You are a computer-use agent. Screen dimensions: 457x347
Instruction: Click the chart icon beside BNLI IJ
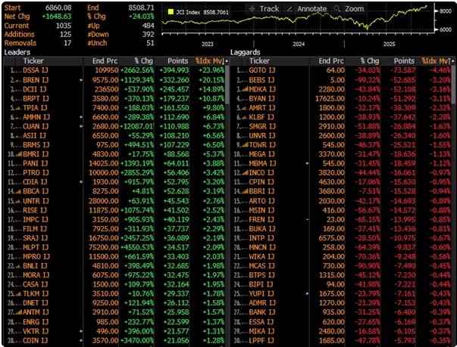(19, 266)
